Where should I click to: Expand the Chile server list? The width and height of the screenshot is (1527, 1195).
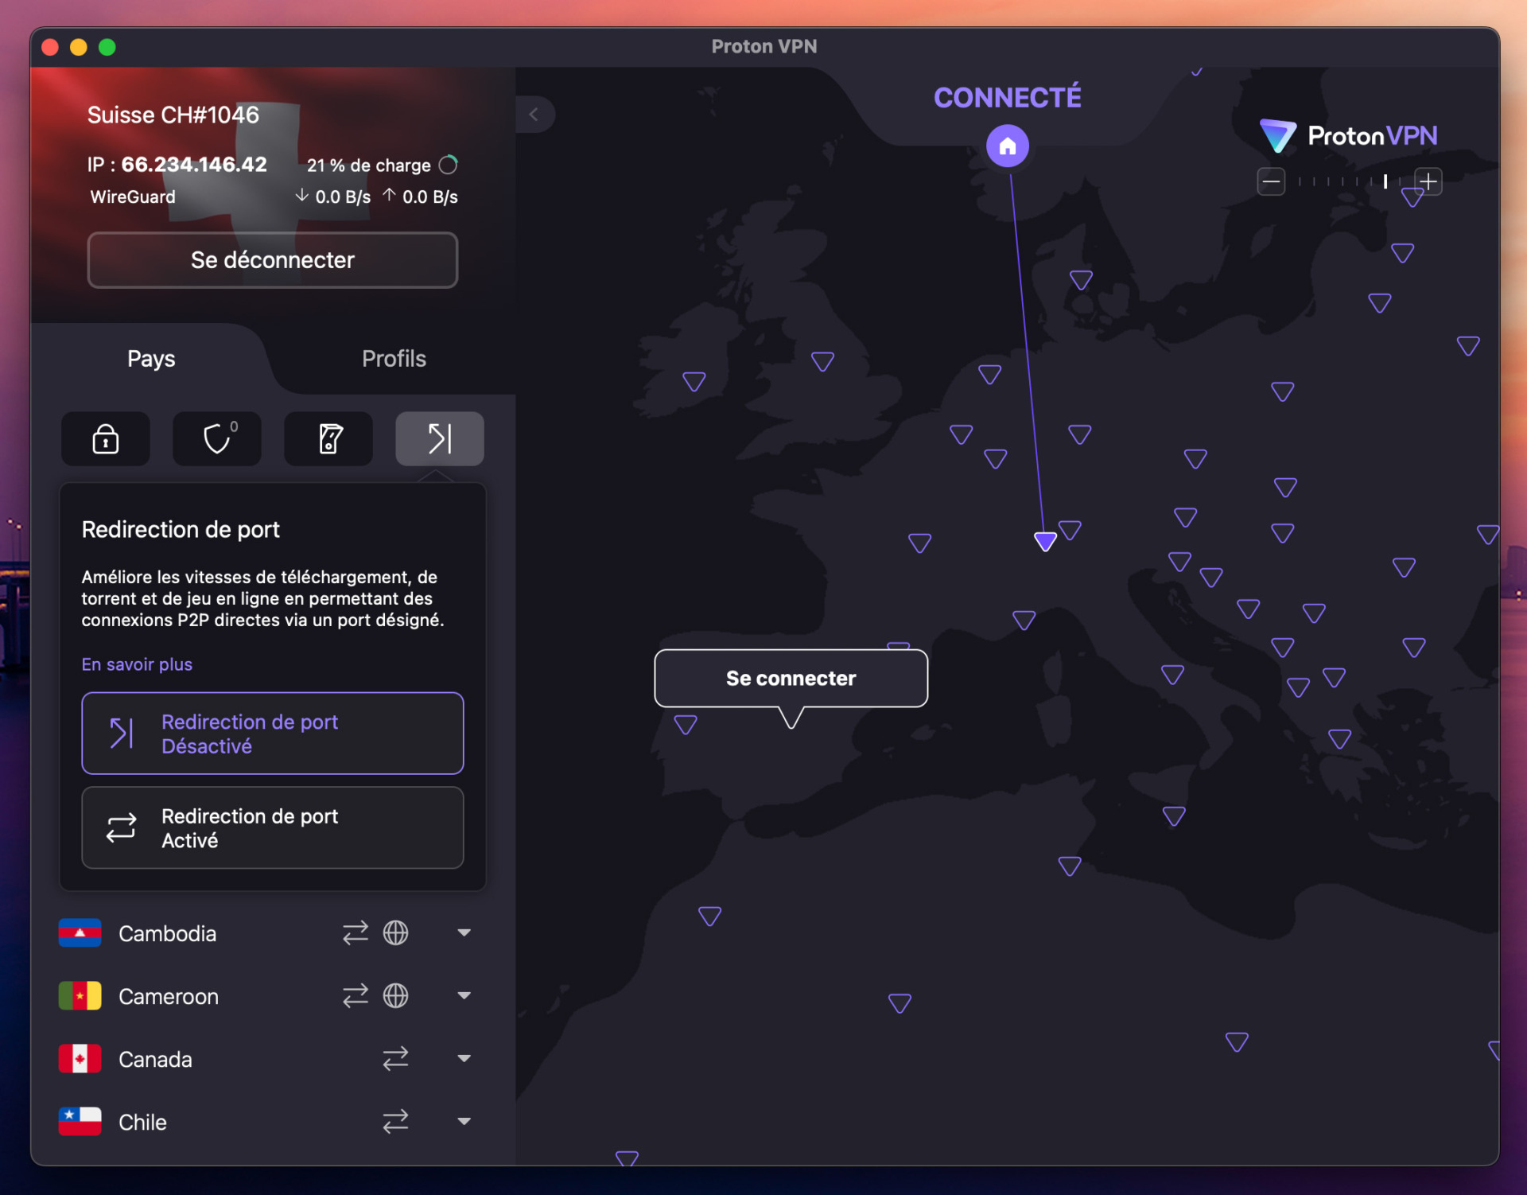pos(464,1121)
